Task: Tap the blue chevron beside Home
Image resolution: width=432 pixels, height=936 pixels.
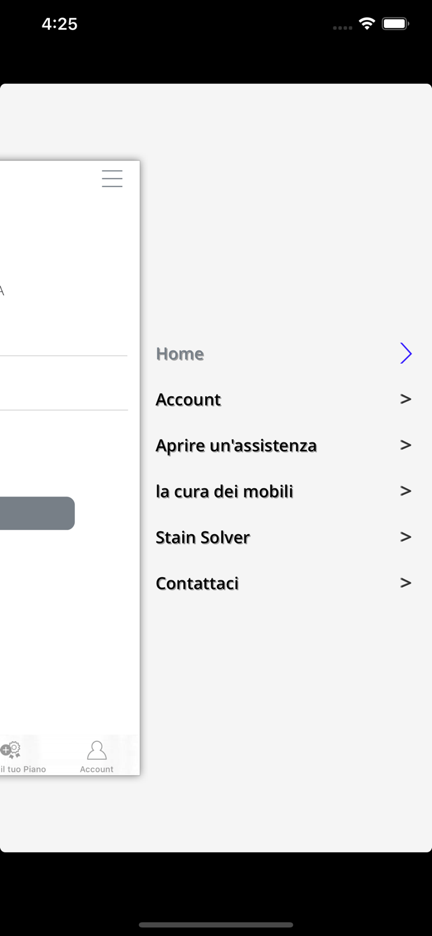Action: coord(406,353)
